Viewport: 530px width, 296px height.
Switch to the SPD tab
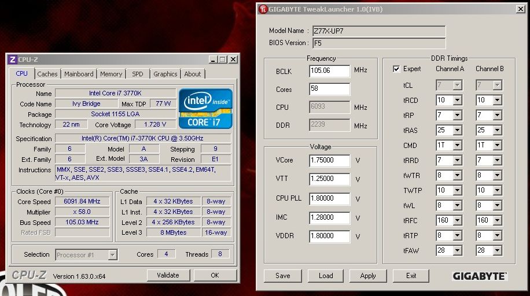pyautogui.click(x=138, y=74)
